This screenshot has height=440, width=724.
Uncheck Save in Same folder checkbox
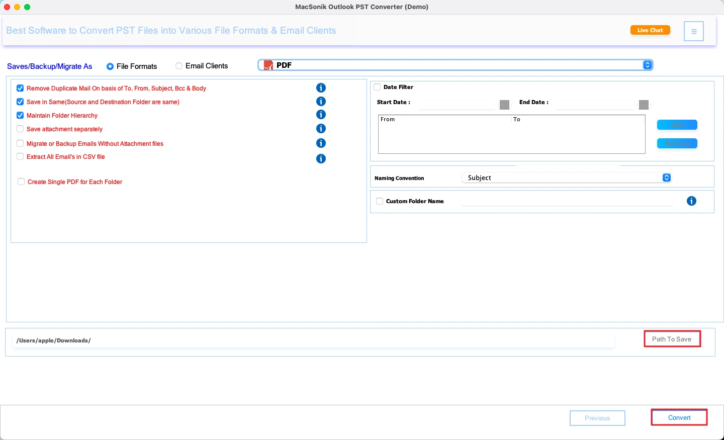click(20, 102)
